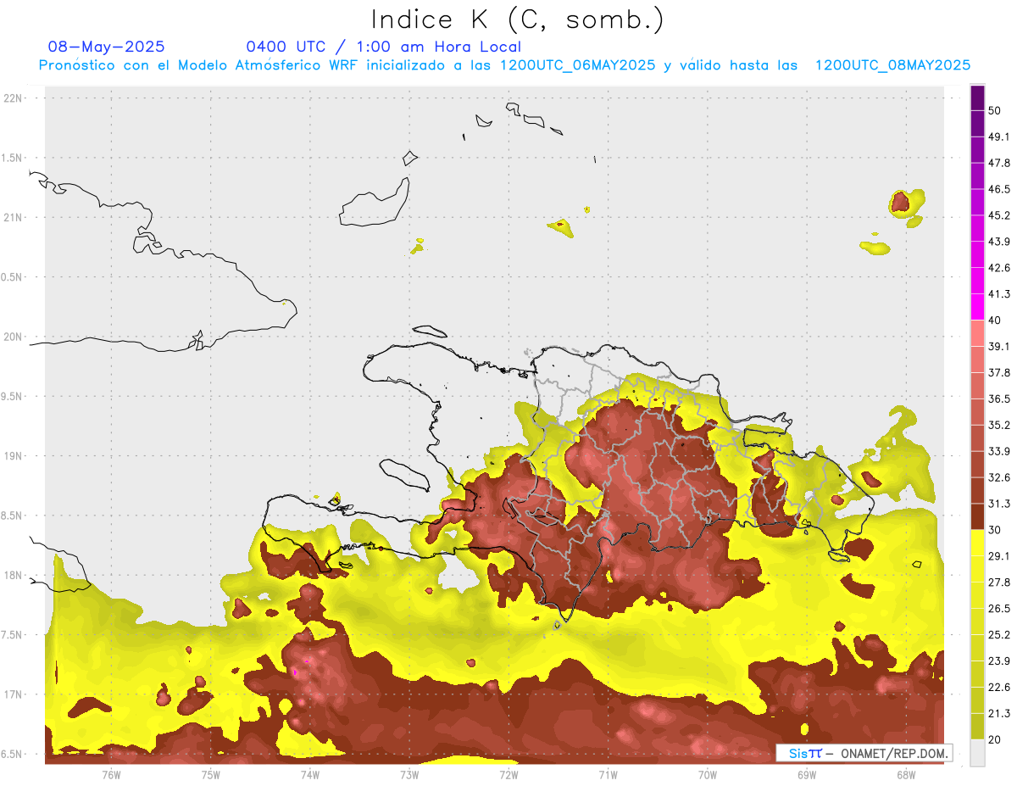Image resolution: width=1017 pixels, height=786 pixels.
Task: Select the '22N' latitude label
Action: click(x=13, y=98)
